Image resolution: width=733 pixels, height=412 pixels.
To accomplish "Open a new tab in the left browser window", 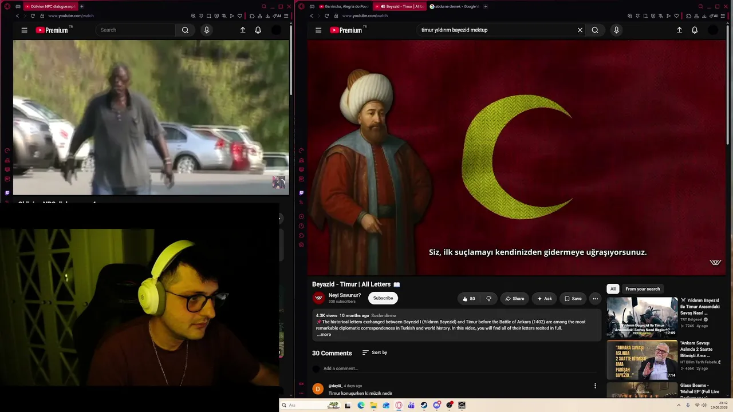I will [81, 6].
